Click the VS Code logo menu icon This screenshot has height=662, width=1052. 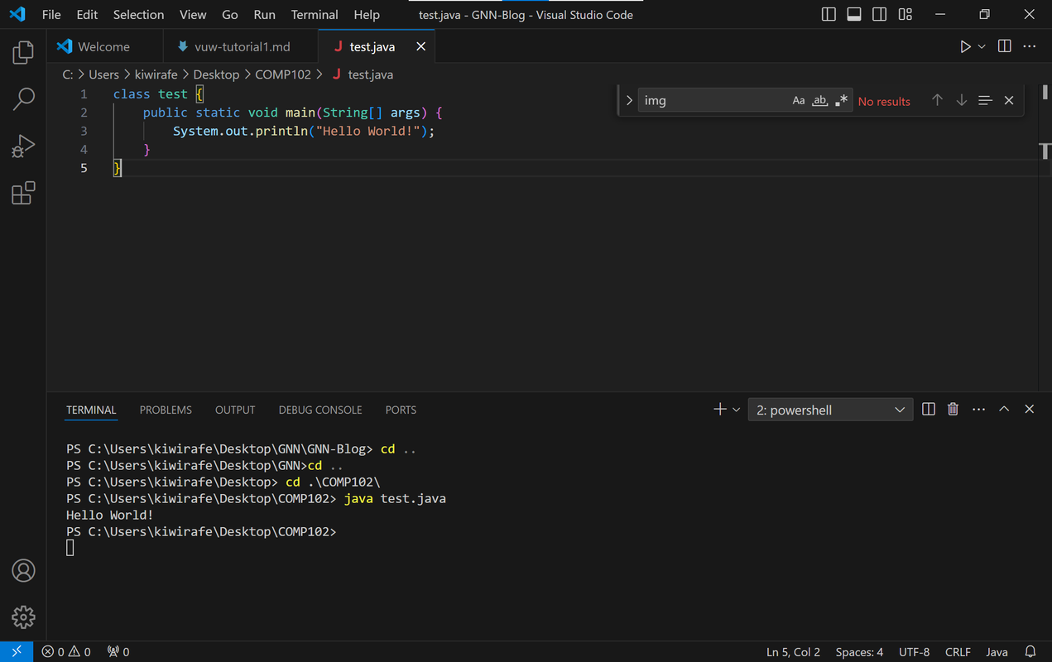point(17,14)
